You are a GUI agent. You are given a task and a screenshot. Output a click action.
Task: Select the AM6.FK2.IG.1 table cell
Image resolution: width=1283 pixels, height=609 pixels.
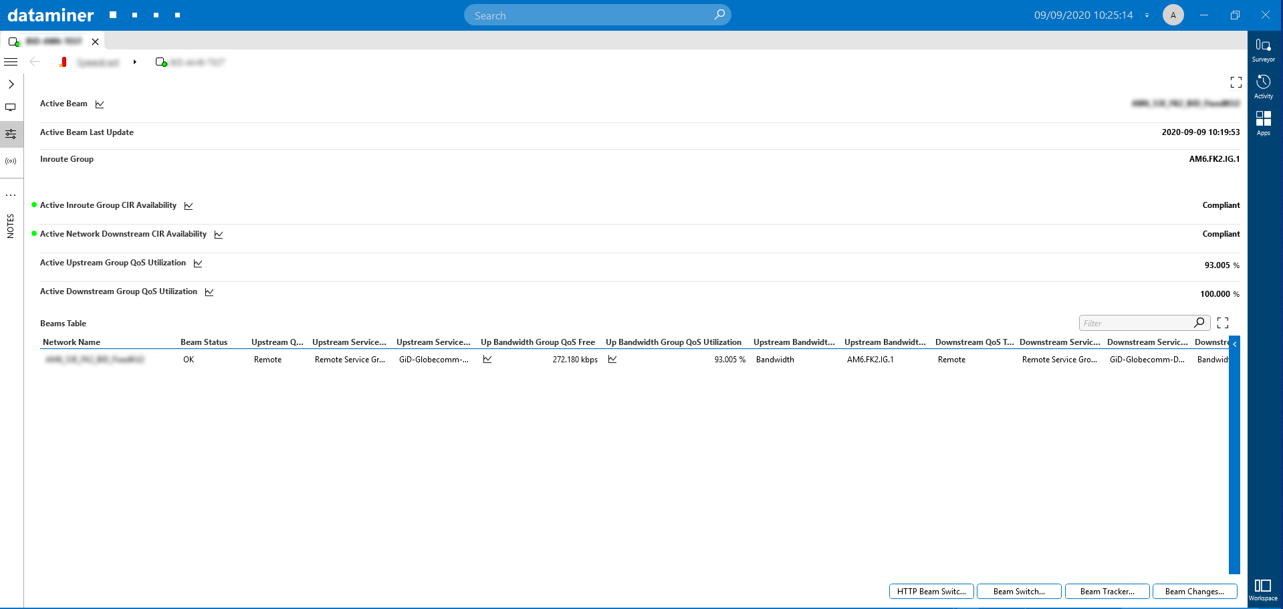click(x=870, y=360)
